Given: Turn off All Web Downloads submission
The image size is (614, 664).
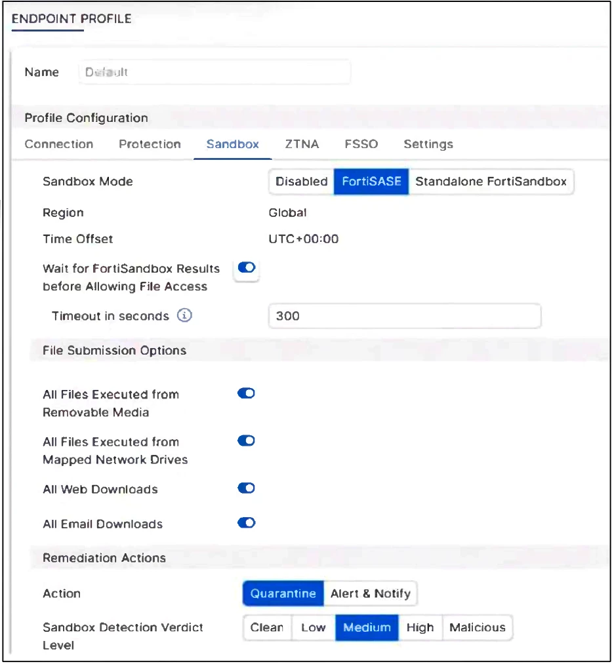Looking at the screenshot, I should tap(246, 488).
